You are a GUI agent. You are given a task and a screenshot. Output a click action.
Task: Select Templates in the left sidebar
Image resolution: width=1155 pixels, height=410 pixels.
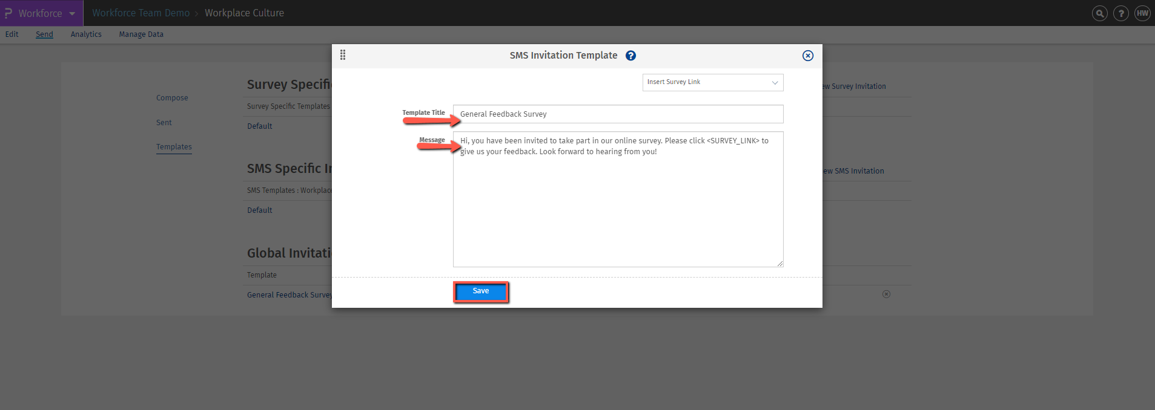pos(174,147)
